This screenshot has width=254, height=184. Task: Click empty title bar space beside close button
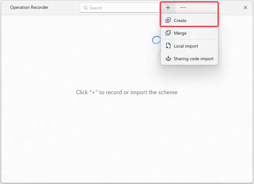point(230,8)
